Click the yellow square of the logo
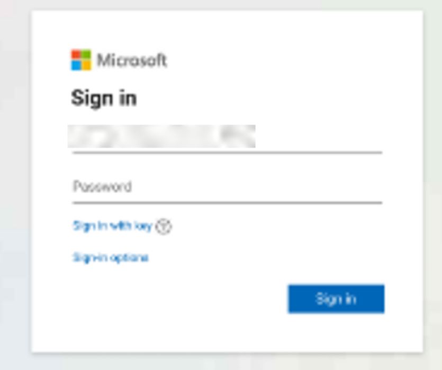Screen dimensions: 442x370 (x=86, y=65)
